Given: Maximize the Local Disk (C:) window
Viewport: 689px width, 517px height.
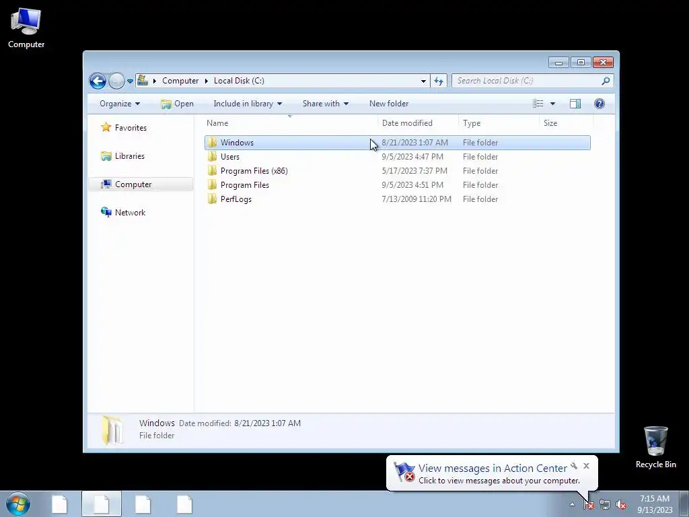Looking at the screenshot, I should (x=581, y=63).
